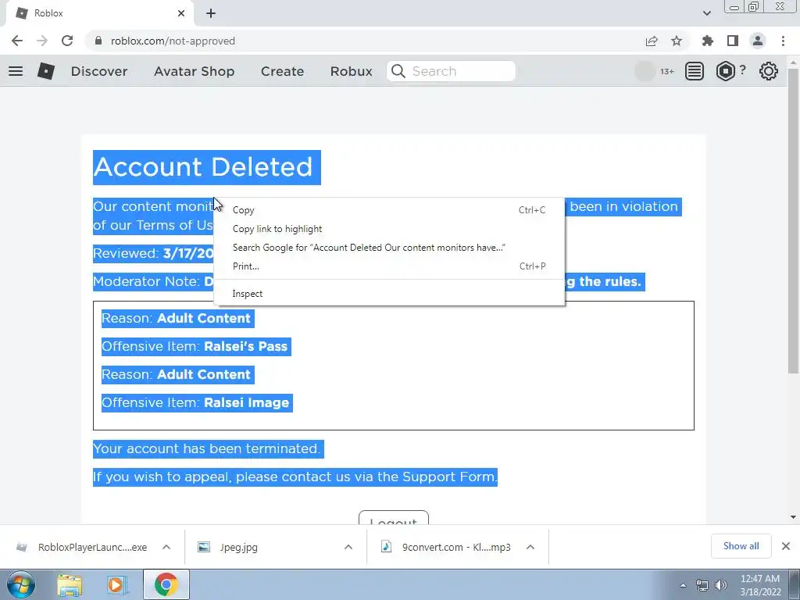Click the page vertical scrollbar thumb
The width and height of the screenshot is (800, 600).
(793, 221)
